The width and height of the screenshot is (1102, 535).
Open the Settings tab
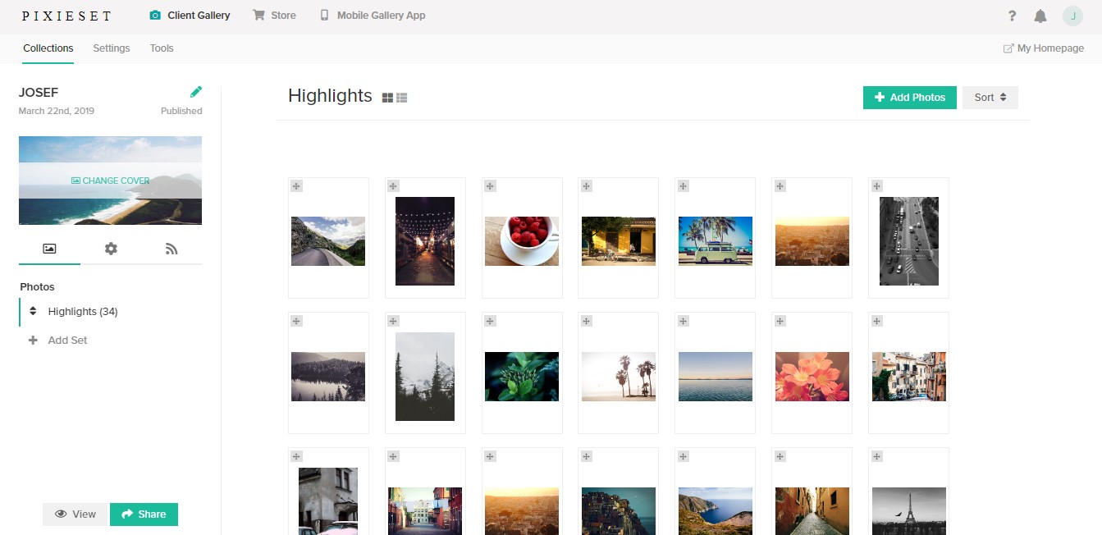(x=111, y=48)
